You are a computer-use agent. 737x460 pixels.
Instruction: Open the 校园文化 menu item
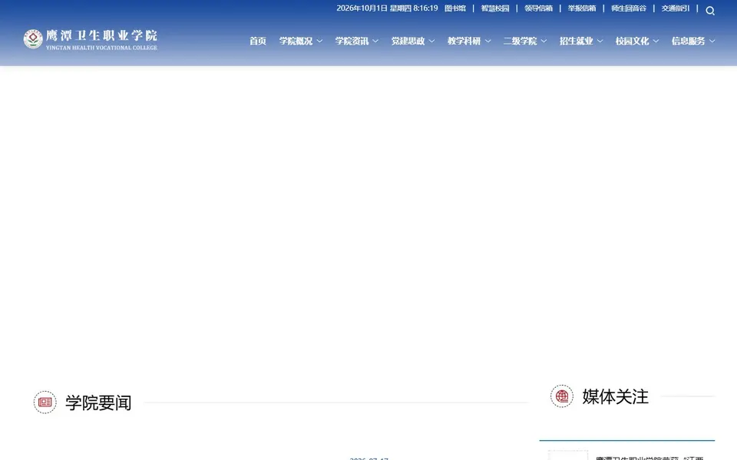tap(632, 41)
